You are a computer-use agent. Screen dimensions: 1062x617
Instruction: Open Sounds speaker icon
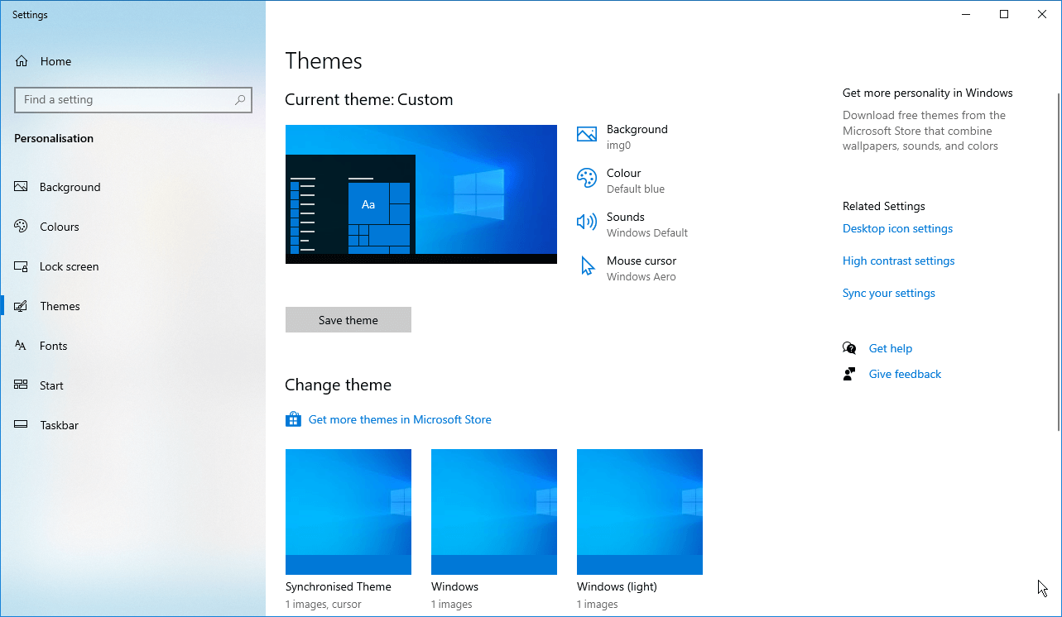[586, 222]
